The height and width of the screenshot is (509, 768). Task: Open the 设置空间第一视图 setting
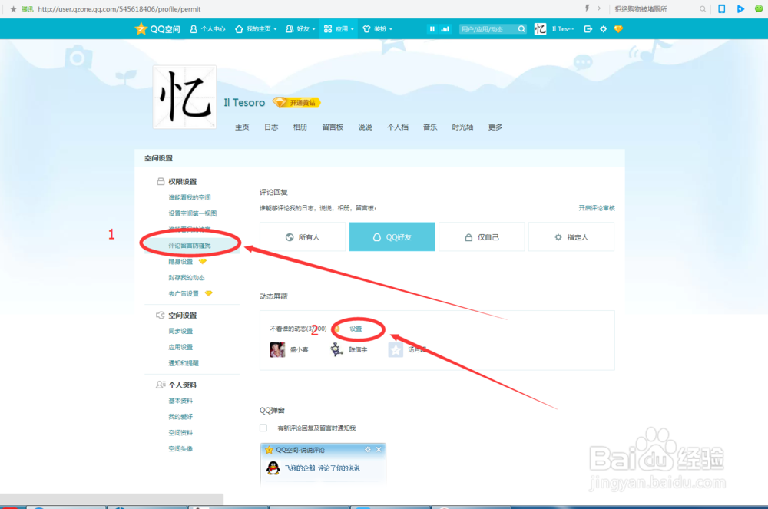point(193,213)
